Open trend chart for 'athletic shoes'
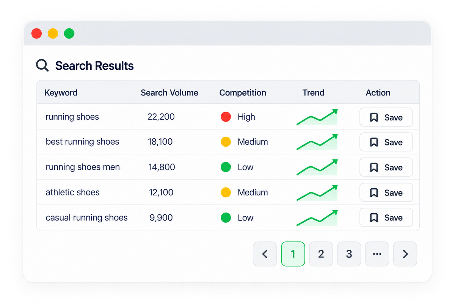The image size is (455, 303). 317,192
